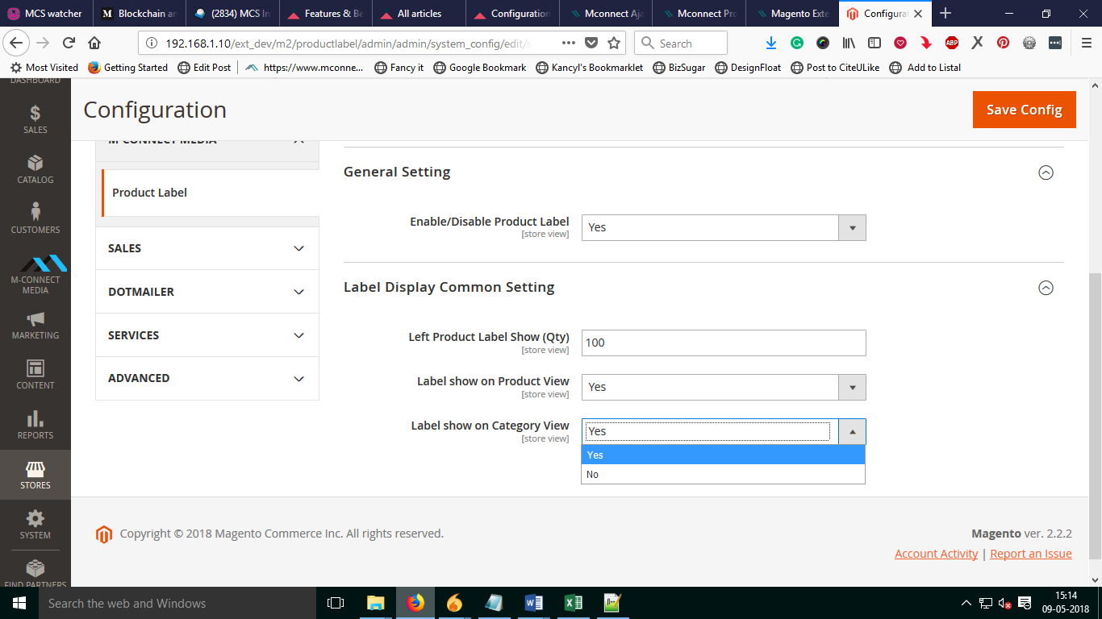Open Enable/Disable Product Label dropdown
This screenshot has height=619, width=1102.
723,228
